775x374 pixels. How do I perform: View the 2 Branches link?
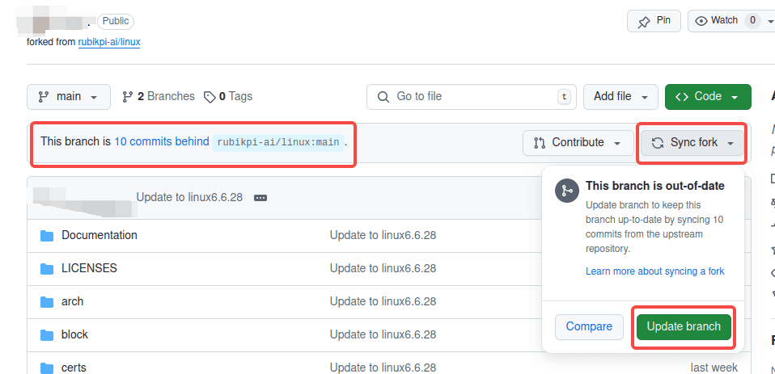click(159, 96)
